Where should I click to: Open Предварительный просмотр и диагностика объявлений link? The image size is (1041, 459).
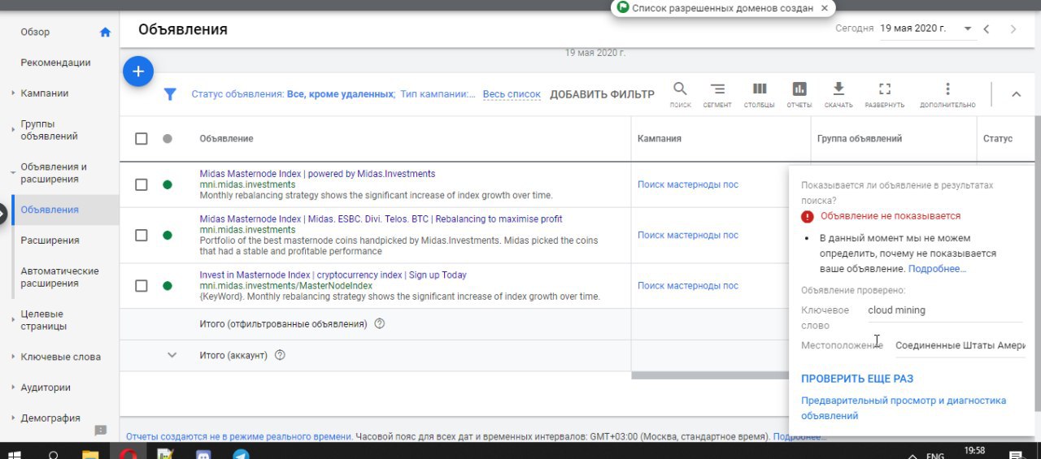point(904,408)
